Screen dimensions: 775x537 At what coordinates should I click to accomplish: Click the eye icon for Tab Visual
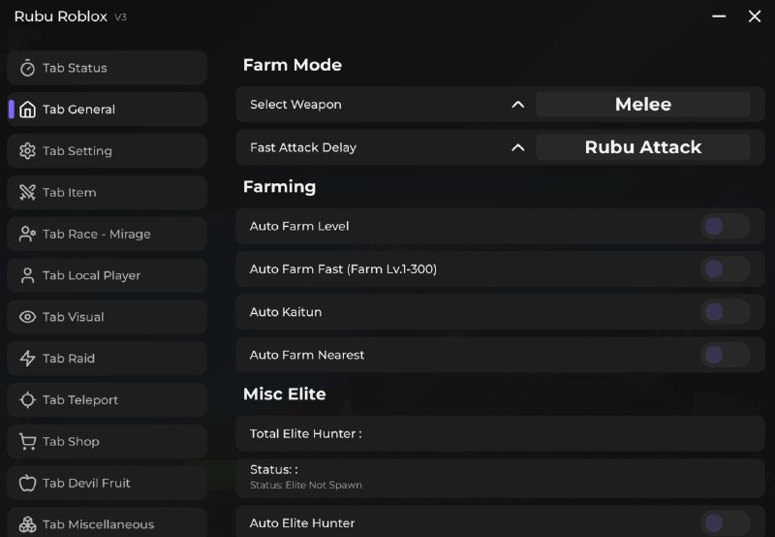coord(27,317)
